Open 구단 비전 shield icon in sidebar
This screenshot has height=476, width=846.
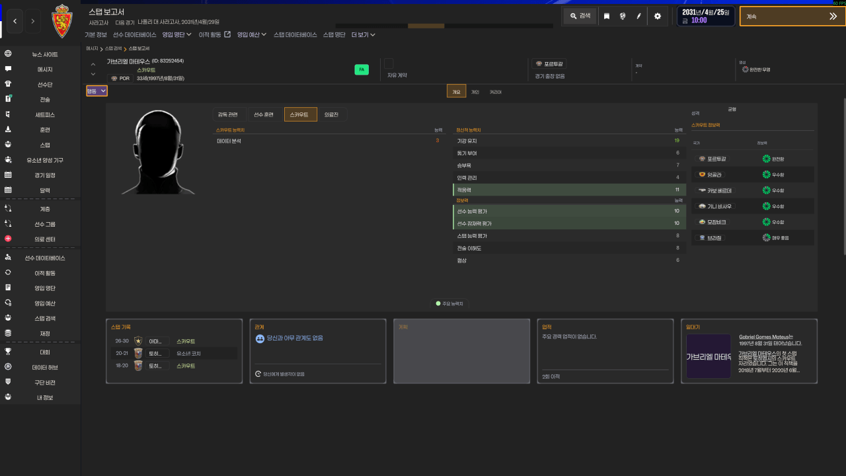(8, 382)
